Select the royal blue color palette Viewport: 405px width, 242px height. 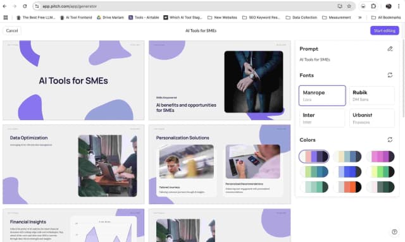(x=347, y=172)
